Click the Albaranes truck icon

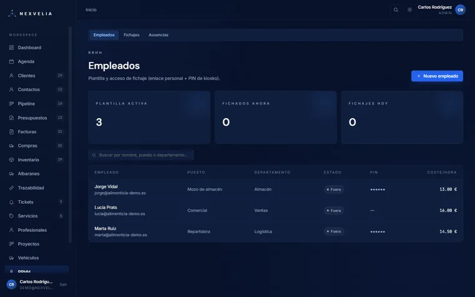(x=11, y=174)
